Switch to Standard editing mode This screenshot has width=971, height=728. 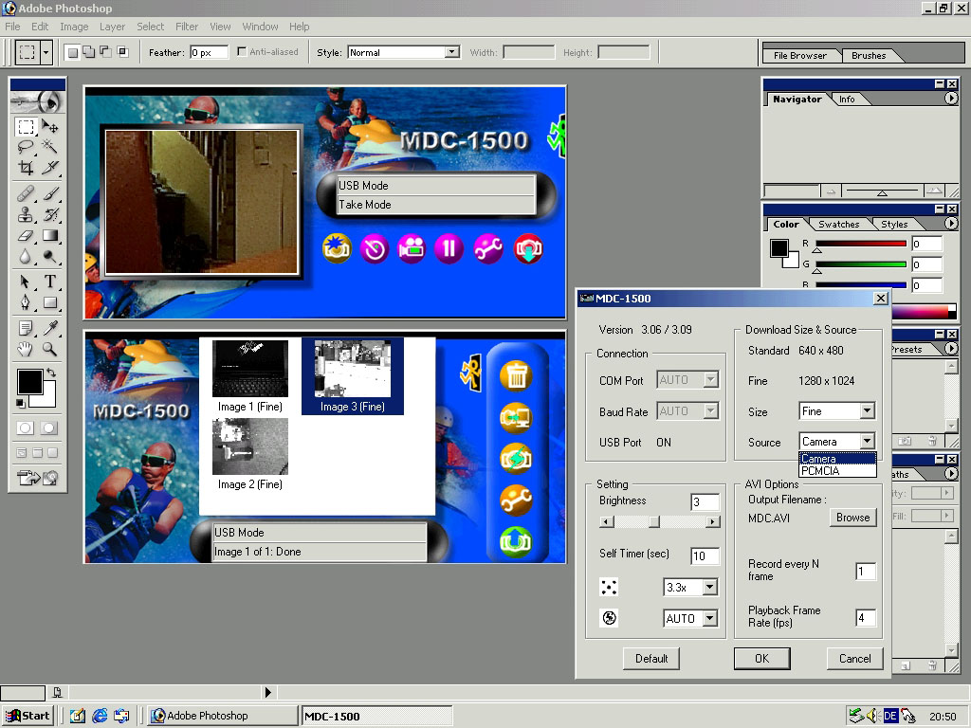tap(26, 428)
